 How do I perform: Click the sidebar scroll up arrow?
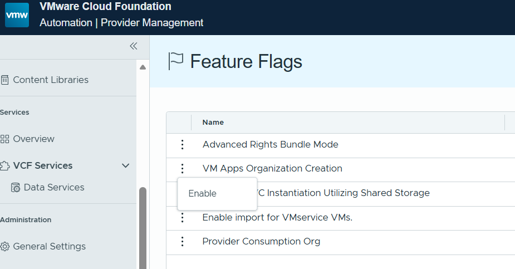(x=143, y=67)
